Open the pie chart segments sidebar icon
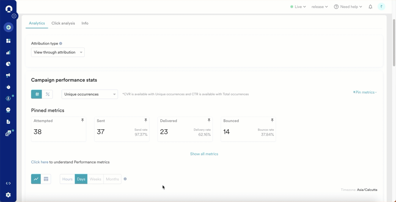The height and width of the screenshot is (202, 396). (8, 64)
